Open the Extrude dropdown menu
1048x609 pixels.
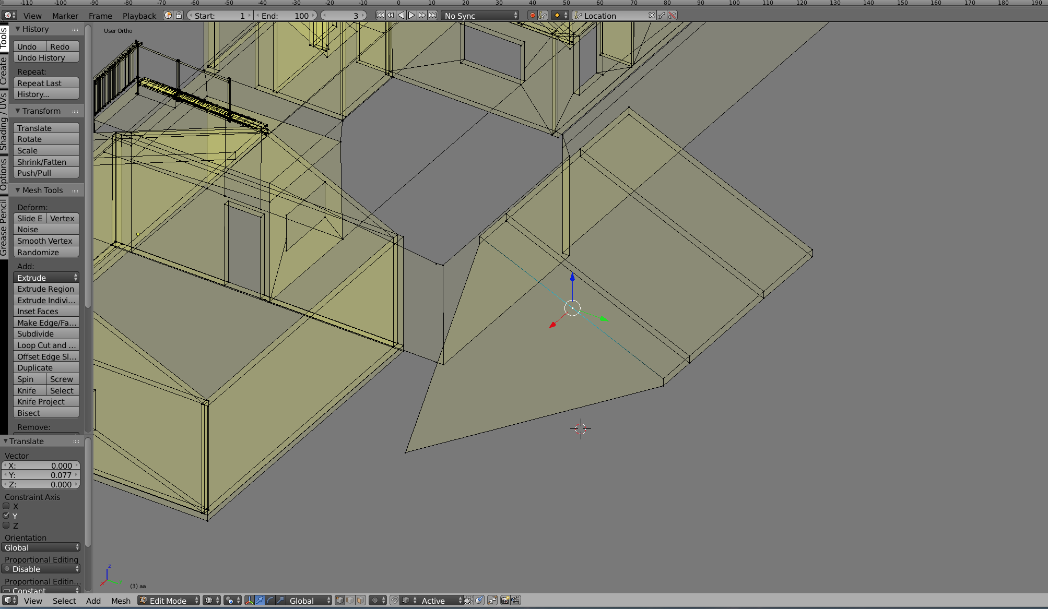pos(46,278)
